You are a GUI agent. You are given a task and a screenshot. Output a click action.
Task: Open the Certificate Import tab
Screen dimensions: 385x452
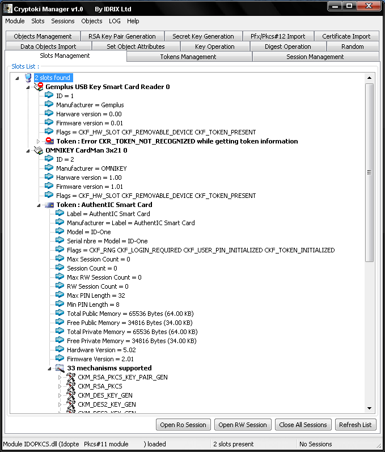click(346, 36)
